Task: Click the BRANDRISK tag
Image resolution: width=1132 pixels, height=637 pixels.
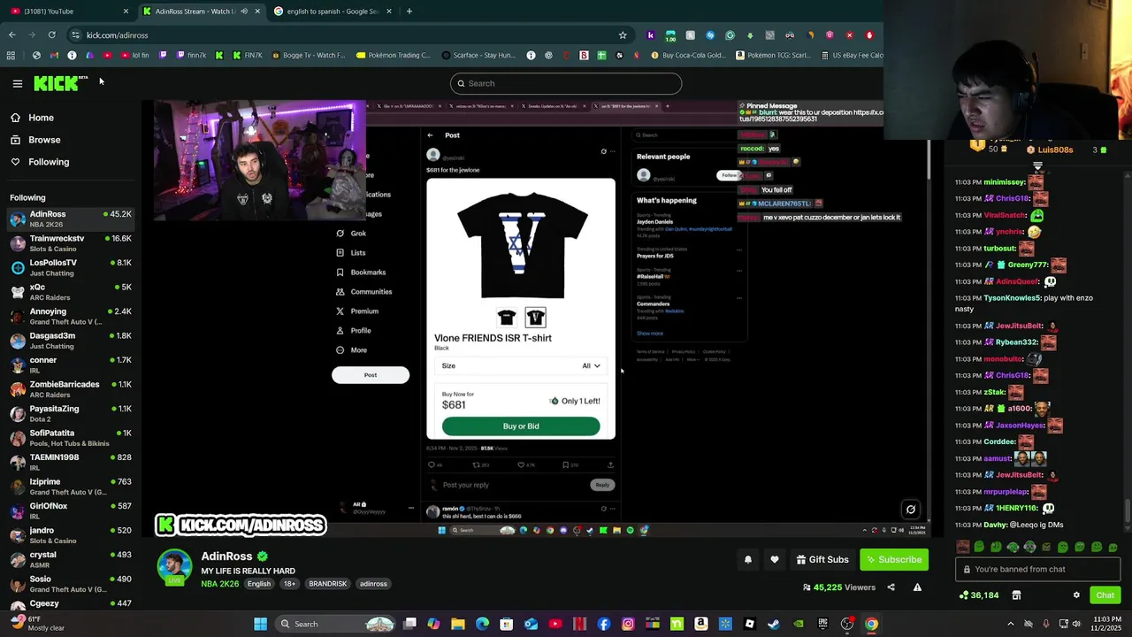Action: (x=327, y=584)
